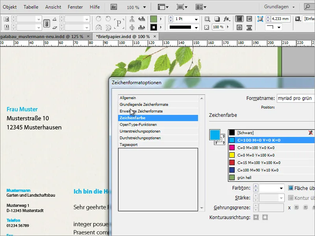
Task: Click the opacity checkerboard icon
Action: pos(206,27)
